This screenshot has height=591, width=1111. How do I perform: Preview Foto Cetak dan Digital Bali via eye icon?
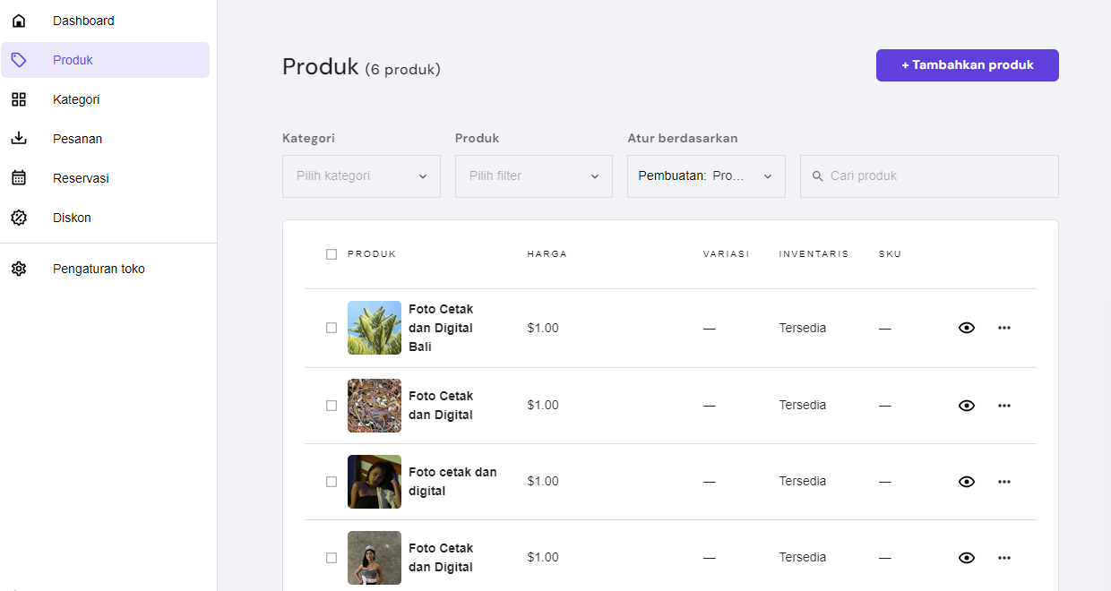point(967,328)
